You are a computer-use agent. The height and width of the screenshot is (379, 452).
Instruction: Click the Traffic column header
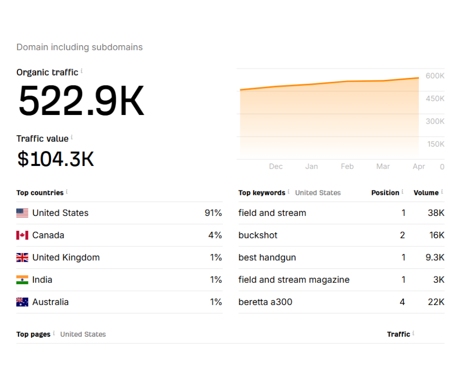point(398,334)
